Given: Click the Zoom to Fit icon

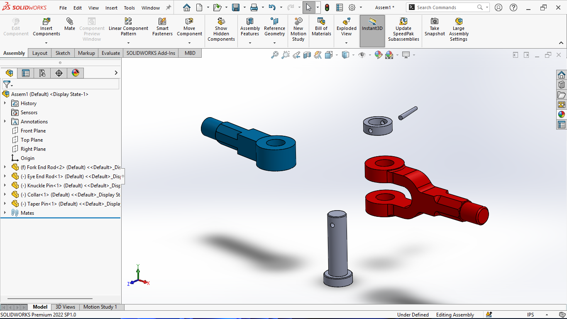Looking at the screenshot, I should [x=274, y=55].
